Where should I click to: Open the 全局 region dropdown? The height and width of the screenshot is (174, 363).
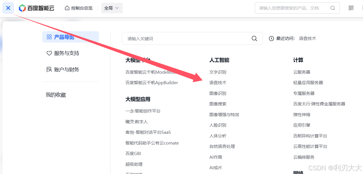[112, 8]
